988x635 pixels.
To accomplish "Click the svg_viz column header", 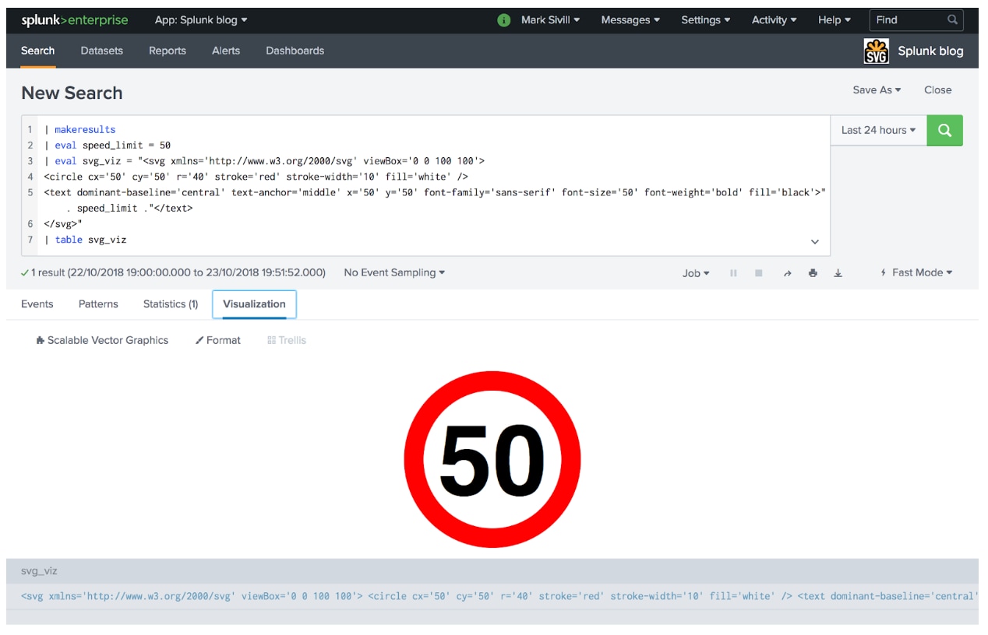I will pyautogui.click(x=39, y=571).
